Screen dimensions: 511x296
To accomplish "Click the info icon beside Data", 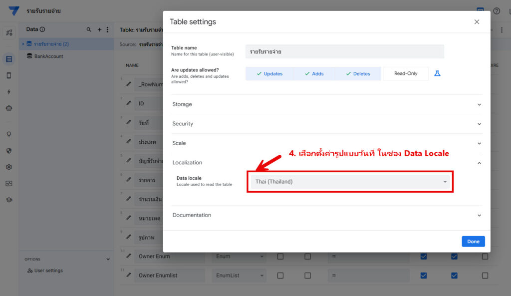I will click(x=42, y=29).
